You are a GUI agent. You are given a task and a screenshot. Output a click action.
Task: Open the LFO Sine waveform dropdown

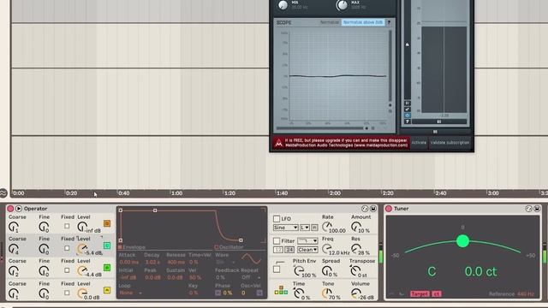(x=285, y=228)
